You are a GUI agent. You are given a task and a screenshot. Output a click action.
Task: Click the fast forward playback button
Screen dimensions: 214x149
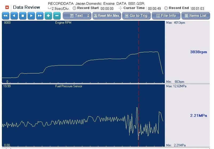[40, 16]
